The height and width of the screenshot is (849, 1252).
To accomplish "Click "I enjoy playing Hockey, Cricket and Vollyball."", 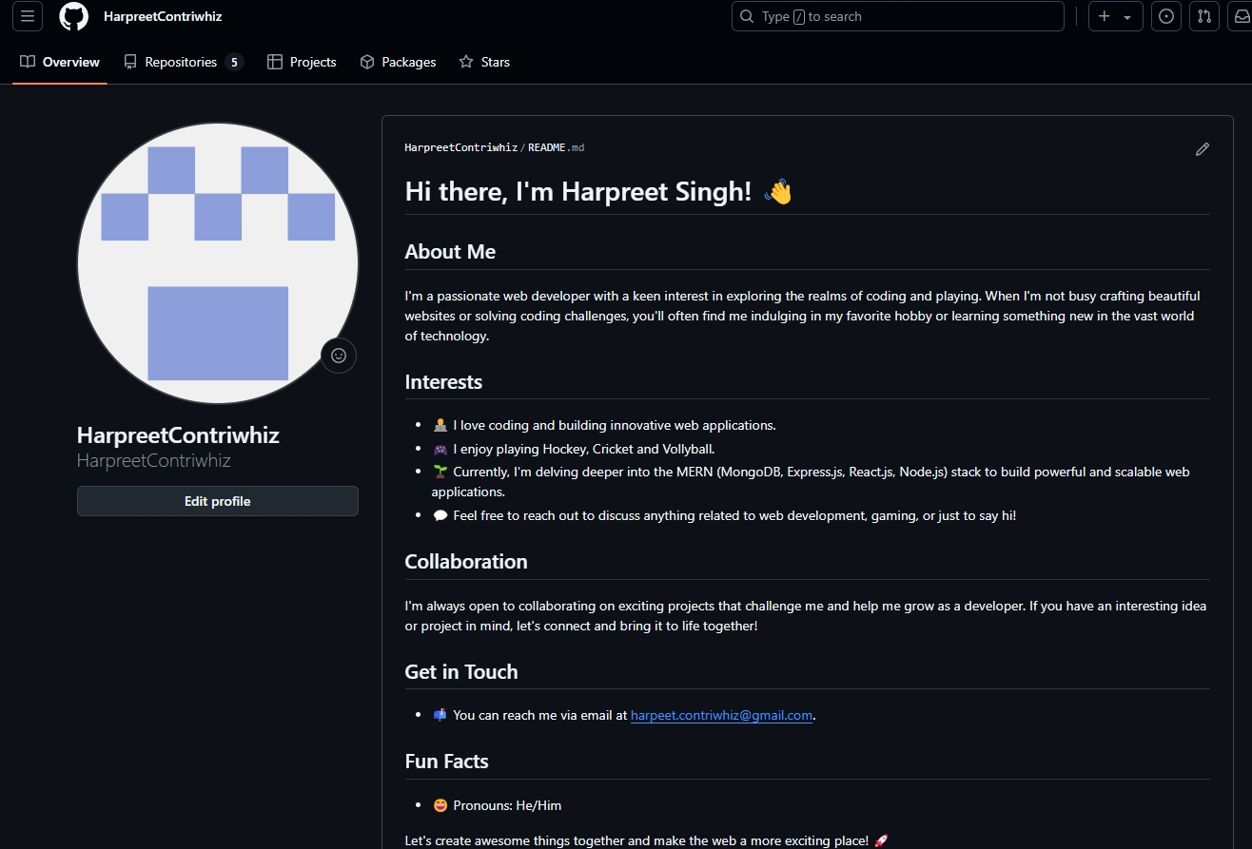I will [x=584, y=449].
